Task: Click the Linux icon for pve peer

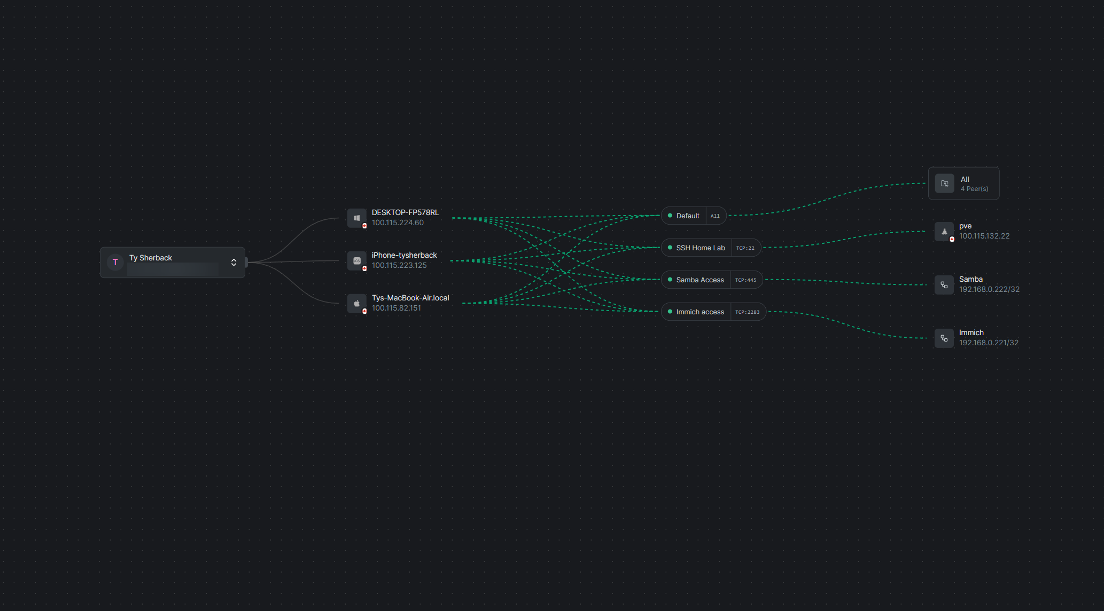Action: point(944,231)
